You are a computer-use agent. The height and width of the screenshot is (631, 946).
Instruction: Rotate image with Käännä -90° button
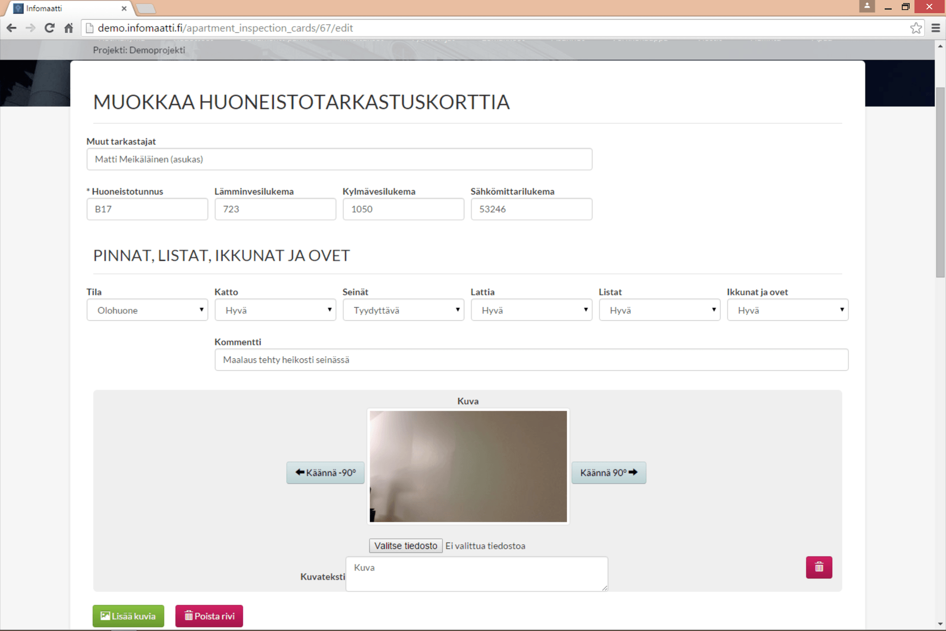[x=325, y=473]
